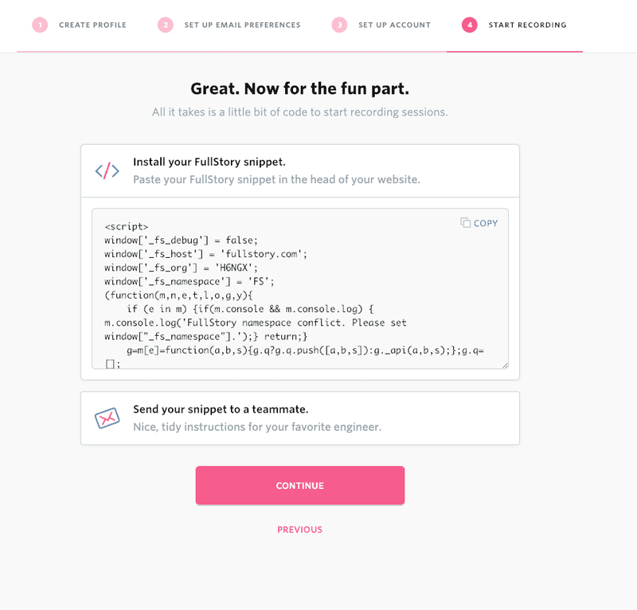Expand the Send your snippet to a teammate panel
Image resolution: width=637 pixels, height=610 pixels.
(299, 418)
